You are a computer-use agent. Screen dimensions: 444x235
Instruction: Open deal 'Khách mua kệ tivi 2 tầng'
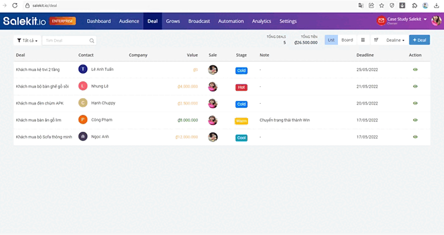(37, 69)
